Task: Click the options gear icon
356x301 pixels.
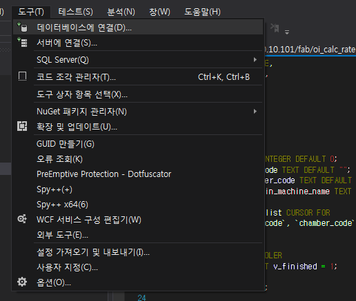Action: click(22, 282)
